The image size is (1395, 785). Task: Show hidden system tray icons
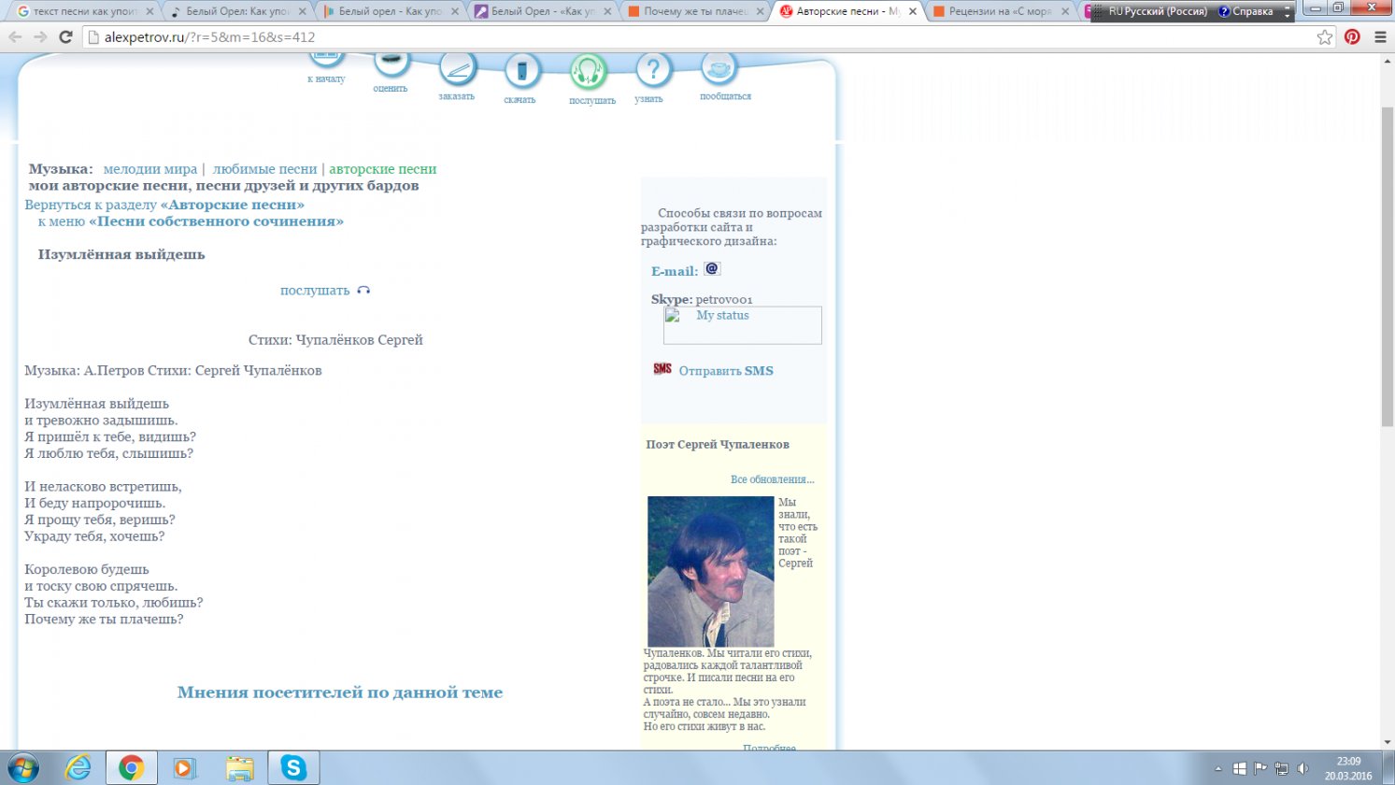click(x=1217, y=768)
